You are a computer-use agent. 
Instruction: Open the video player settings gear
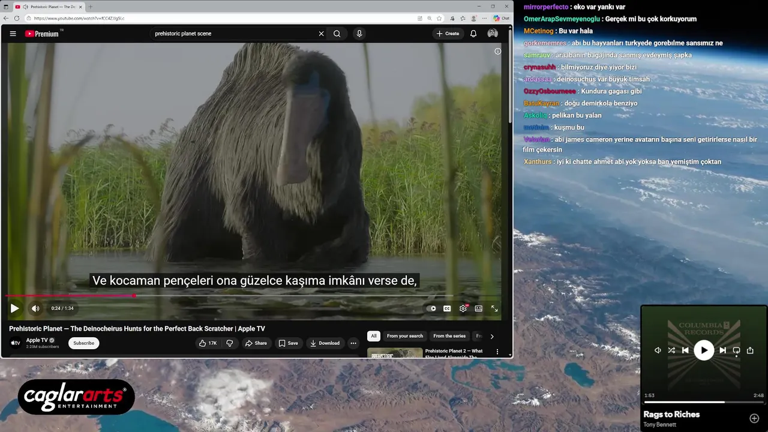[x=463, y=308]
